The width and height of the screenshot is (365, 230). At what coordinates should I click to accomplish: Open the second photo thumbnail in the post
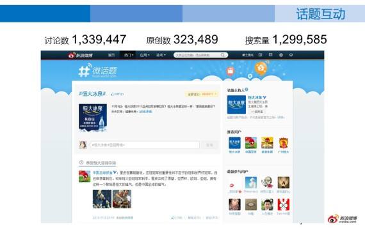click(x=122, y=199)
